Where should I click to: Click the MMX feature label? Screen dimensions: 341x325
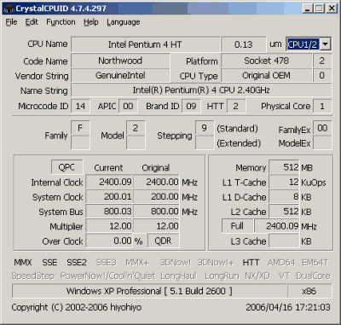pos(23,262)
